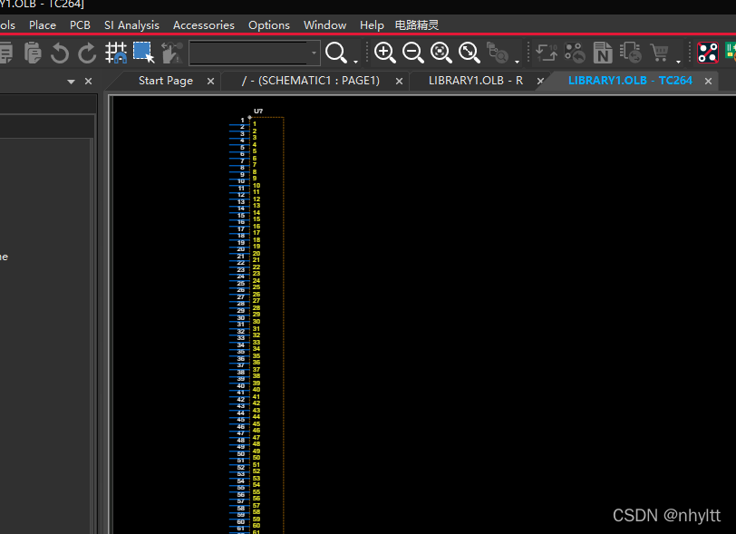This screenshot has width=736, height=534.
Task: Click the shopping cart icon
Action: coord(659,53)
